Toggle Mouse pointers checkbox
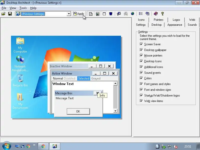 pyautogui.click(x=141, y=55)
